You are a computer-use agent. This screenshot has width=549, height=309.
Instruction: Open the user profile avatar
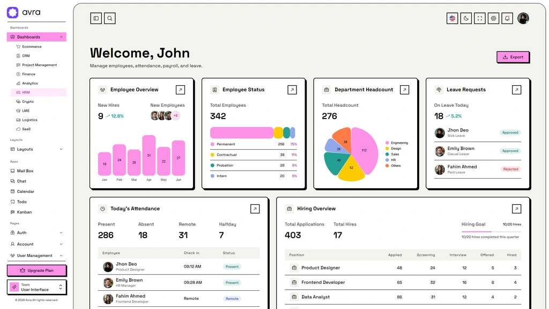pos(523,18)
